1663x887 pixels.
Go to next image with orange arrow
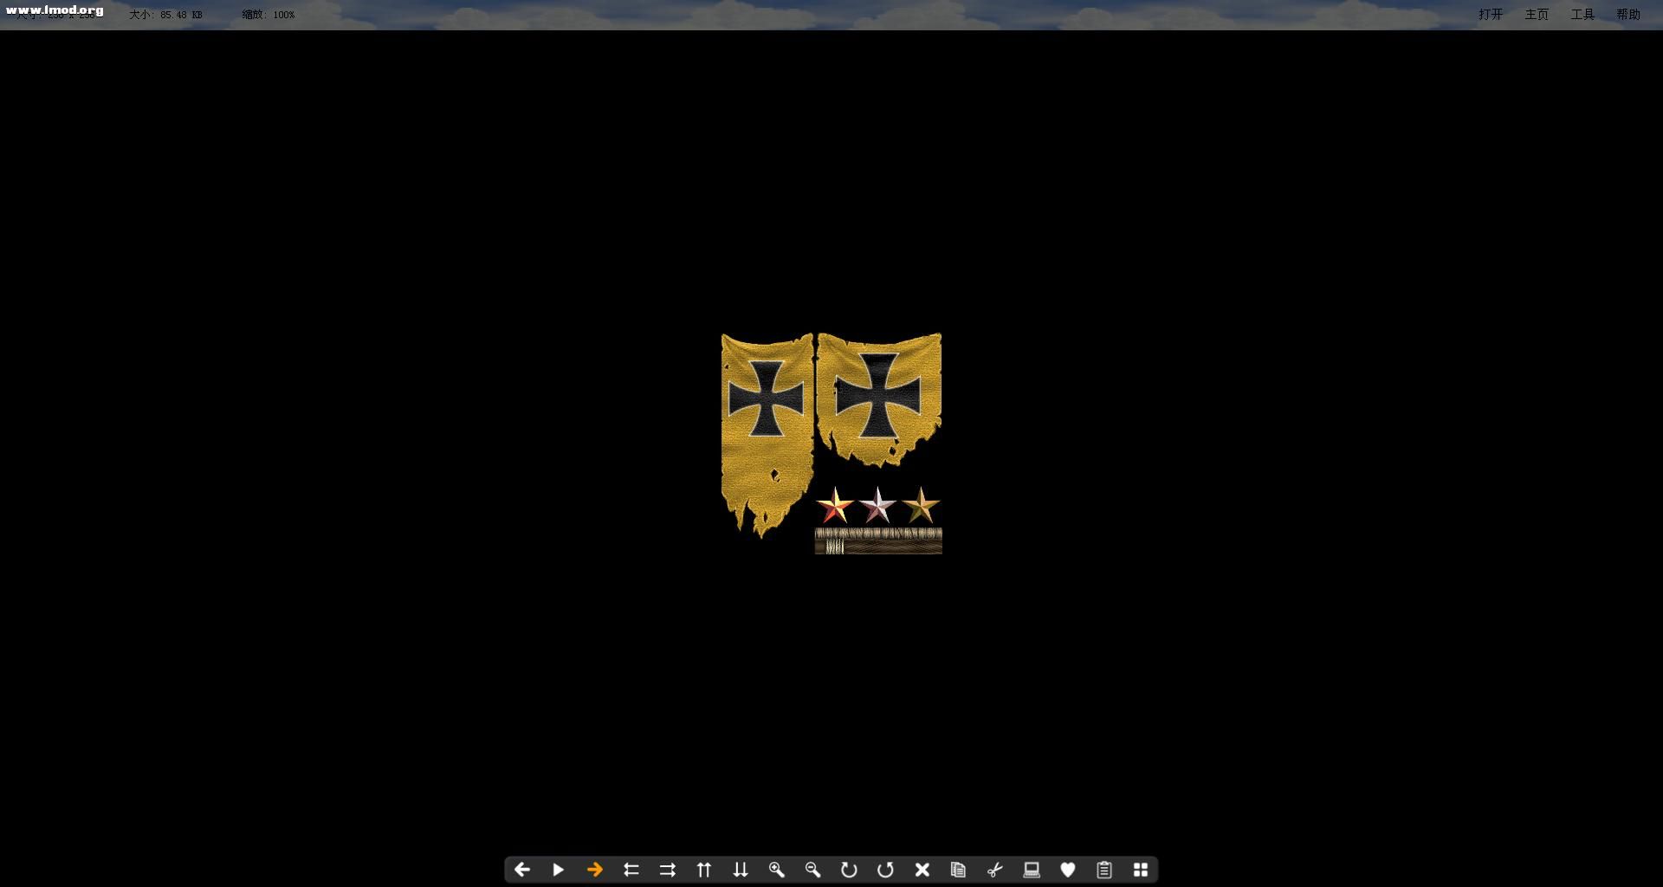click(x=594, y=870)
